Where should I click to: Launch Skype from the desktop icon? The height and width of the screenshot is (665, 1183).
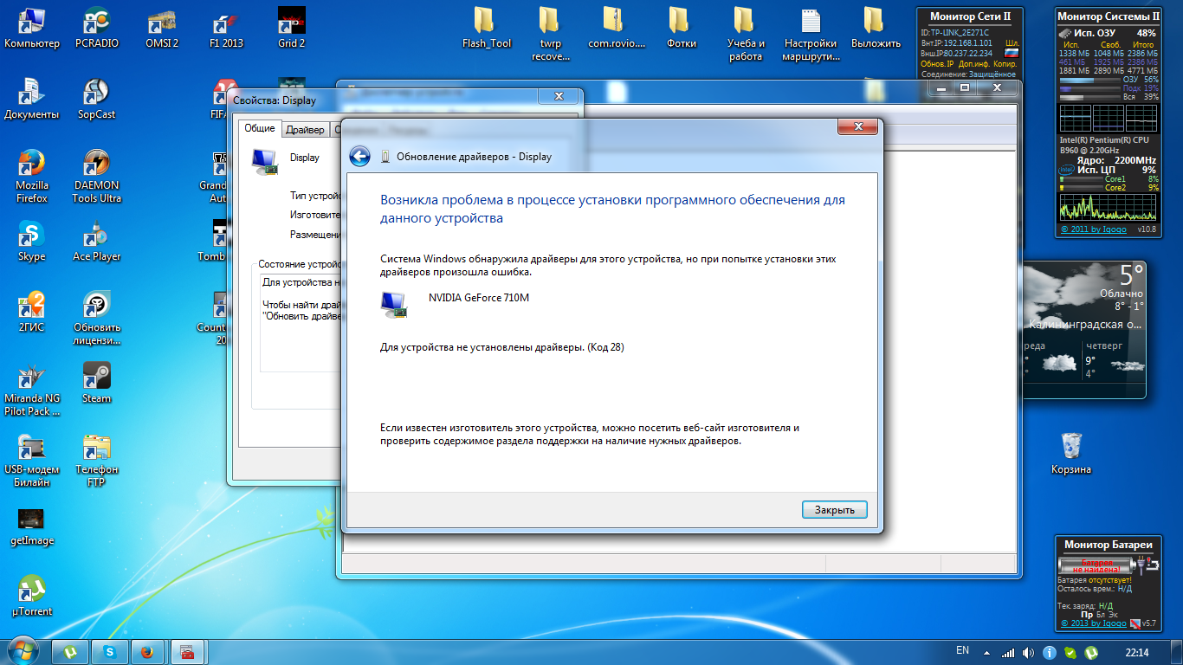pyautogui.click(x=32, y=241)
